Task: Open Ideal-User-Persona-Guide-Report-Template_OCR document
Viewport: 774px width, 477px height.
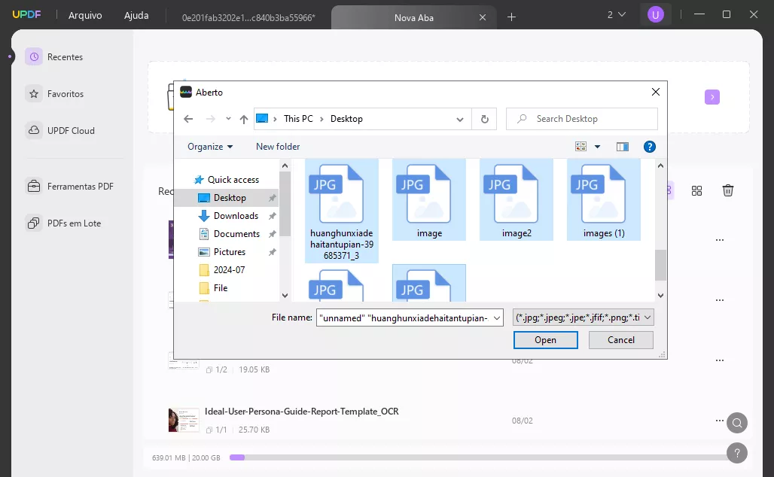Action: point(302,412)
